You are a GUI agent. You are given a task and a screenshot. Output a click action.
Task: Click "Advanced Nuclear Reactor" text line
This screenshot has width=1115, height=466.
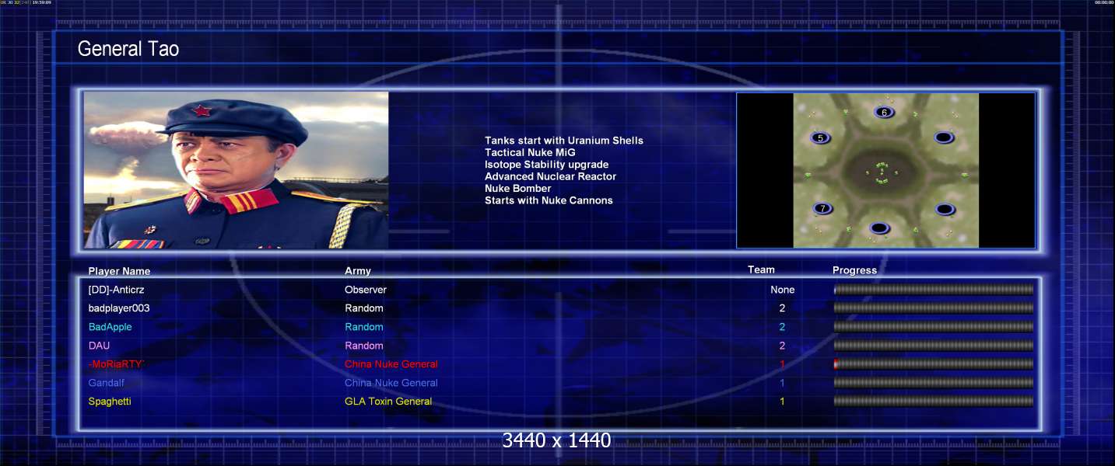click(550, 176)
